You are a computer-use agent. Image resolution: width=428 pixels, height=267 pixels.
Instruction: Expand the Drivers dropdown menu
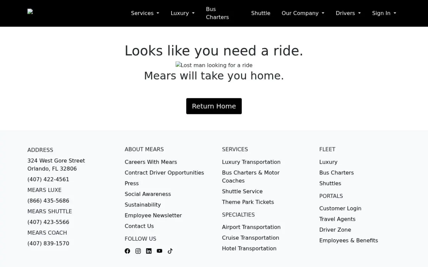(348, 13)
